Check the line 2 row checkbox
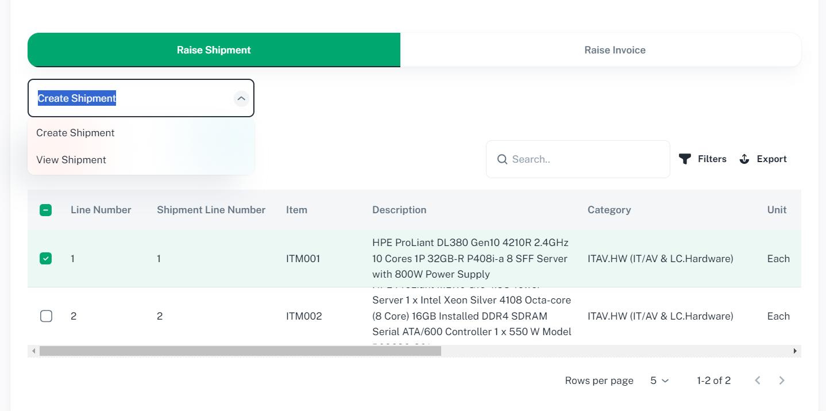Screen dimensions: 826x411 (x=46, y=316)
